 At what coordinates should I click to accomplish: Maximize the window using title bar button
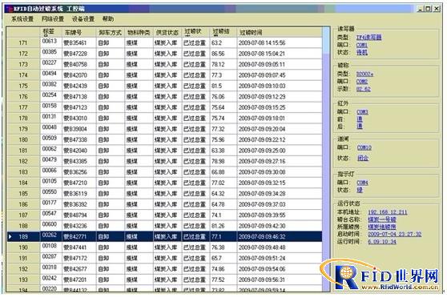coord(429,9)
